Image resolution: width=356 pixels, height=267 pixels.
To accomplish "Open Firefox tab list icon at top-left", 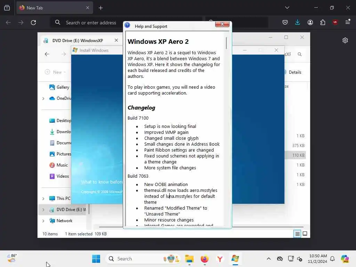I will 7,8.
